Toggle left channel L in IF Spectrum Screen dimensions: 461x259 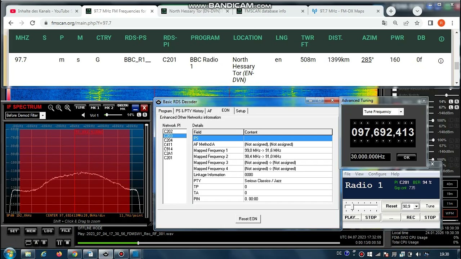tap(139, 115)
